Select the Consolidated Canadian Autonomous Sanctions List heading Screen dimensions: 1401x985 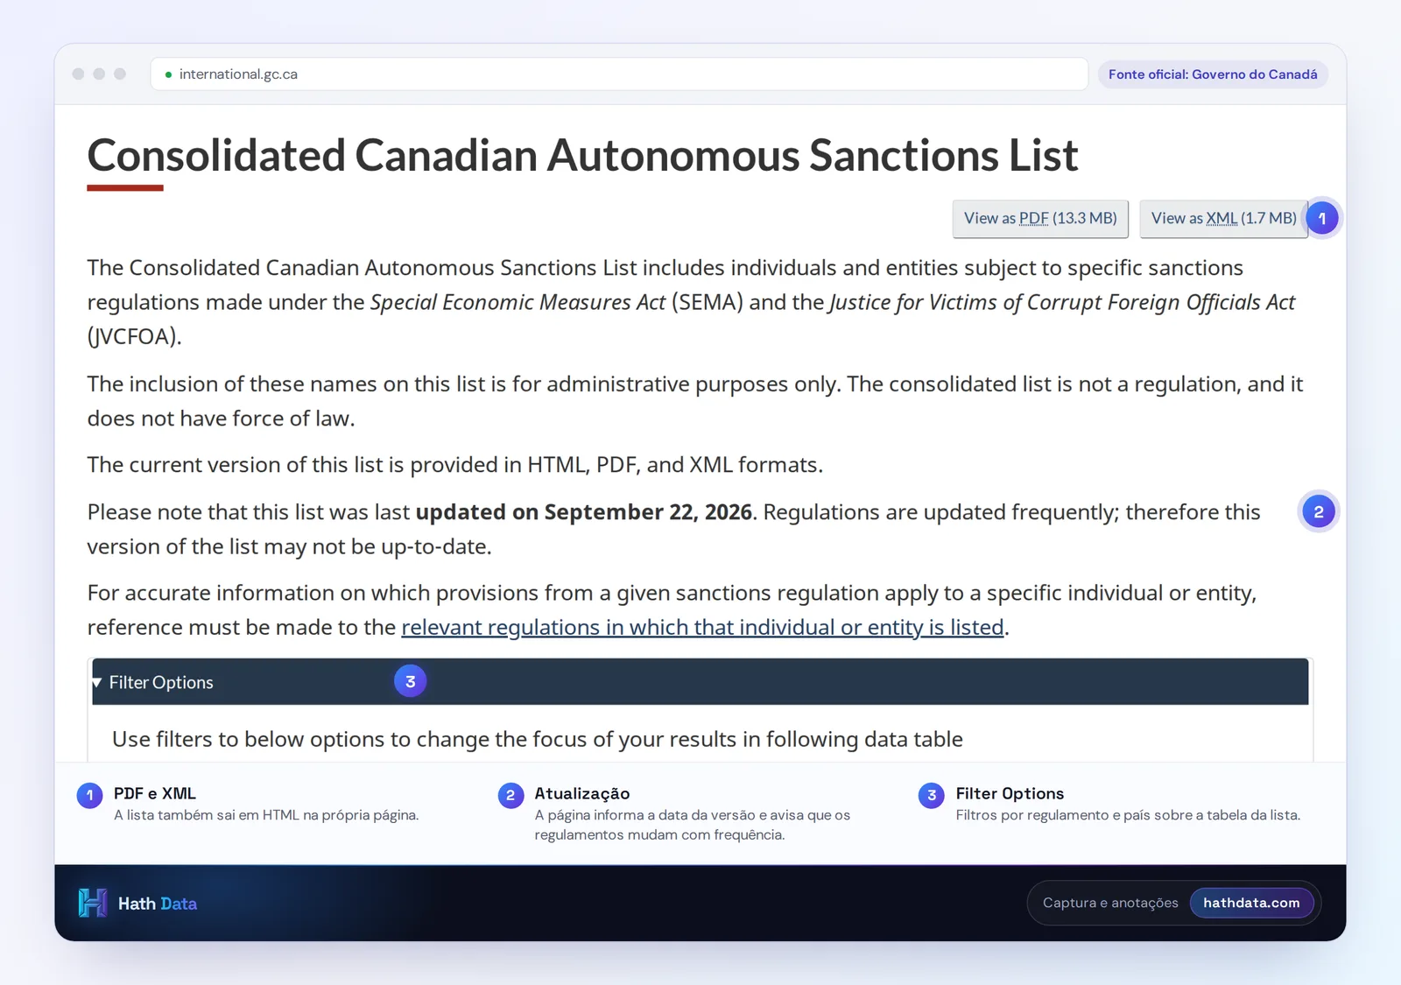pos(582,155)
